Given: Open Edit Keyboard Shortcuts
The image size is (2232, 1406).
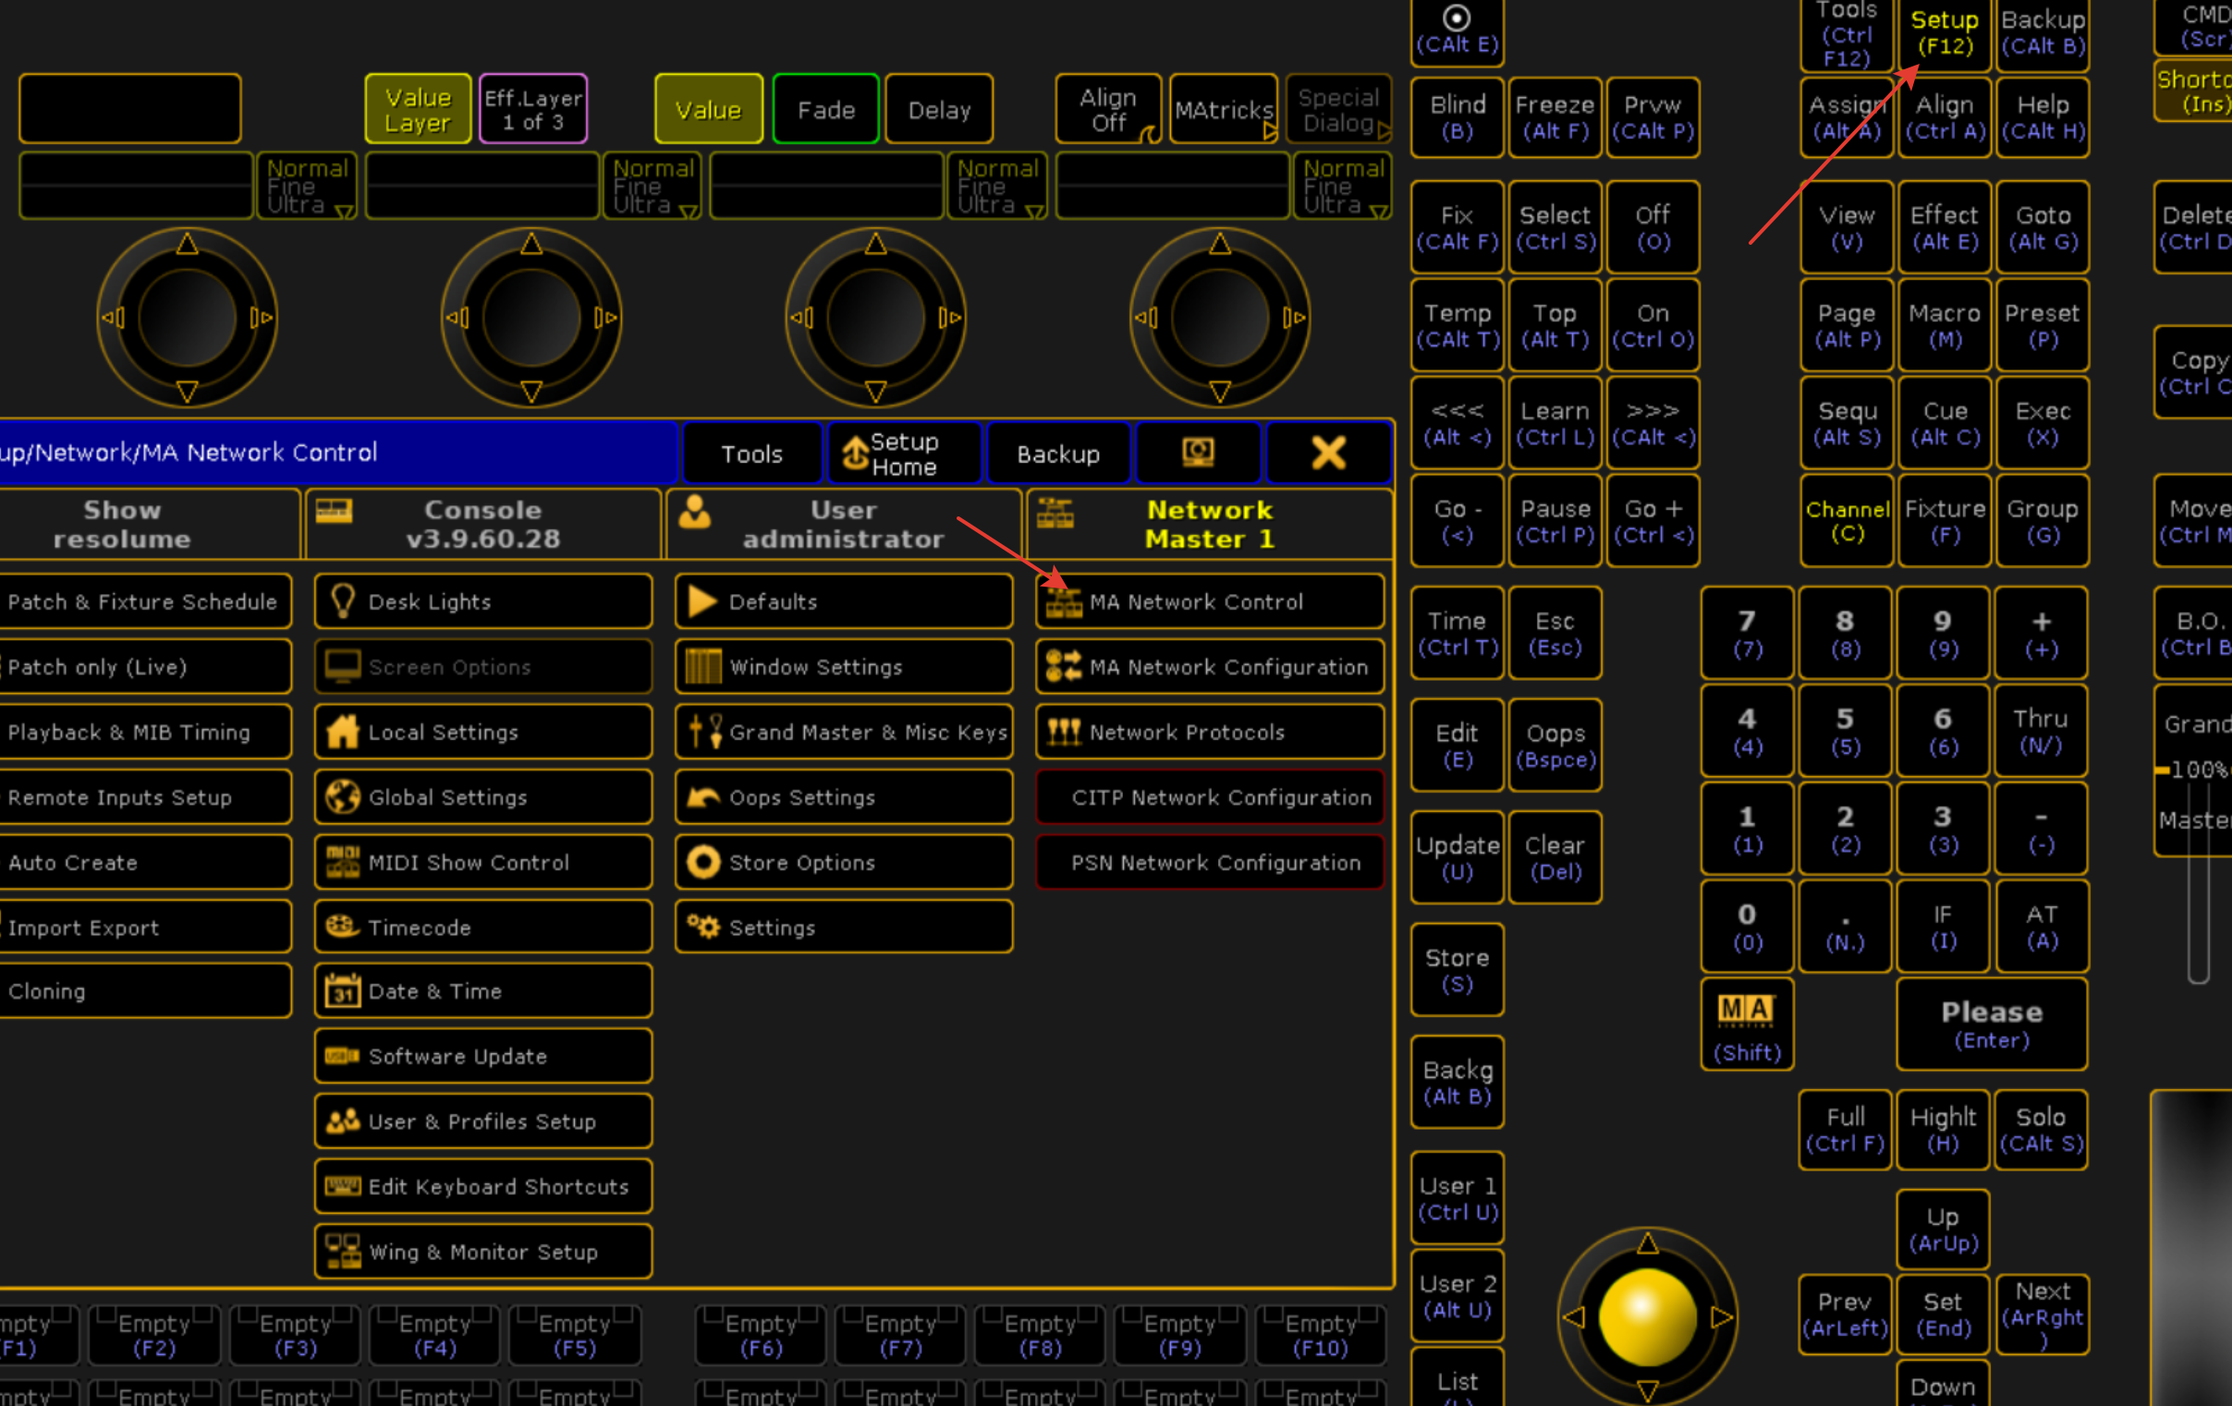Looking at the screenshot, I should pyautogui.click(x=483, y=1185).
